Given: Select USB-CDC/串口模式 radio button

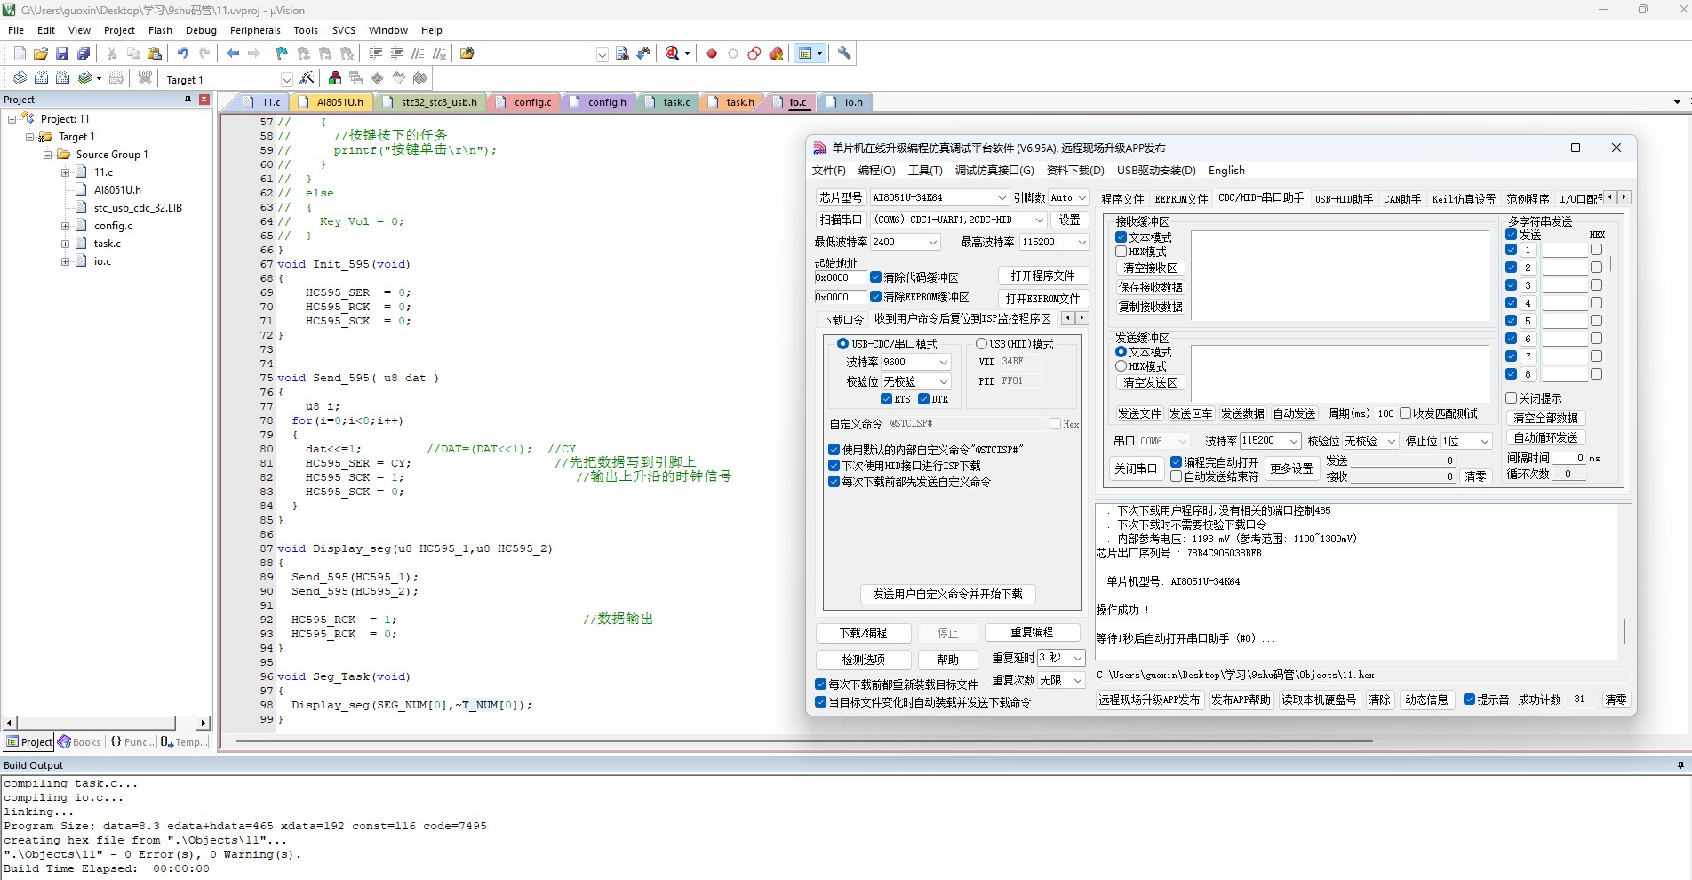Looking at the screenshot, I should coord(842,343).
